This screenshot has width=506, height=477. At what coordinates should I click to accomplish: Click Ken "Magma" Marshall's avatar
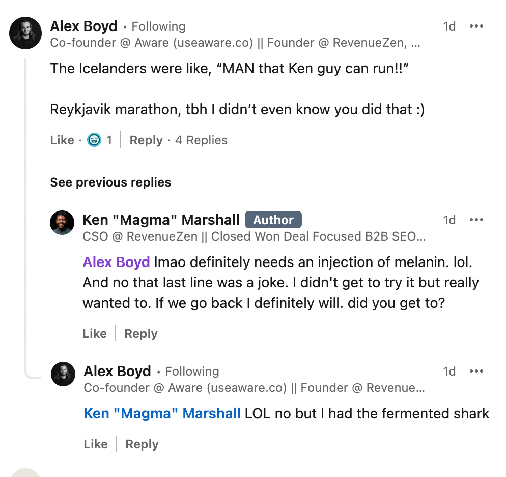(x=62, y=223)
